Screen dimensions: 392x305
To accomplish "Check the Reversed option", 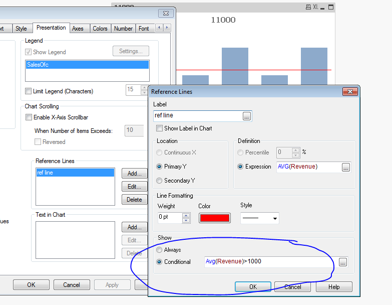I will click(x=38, y=142).
